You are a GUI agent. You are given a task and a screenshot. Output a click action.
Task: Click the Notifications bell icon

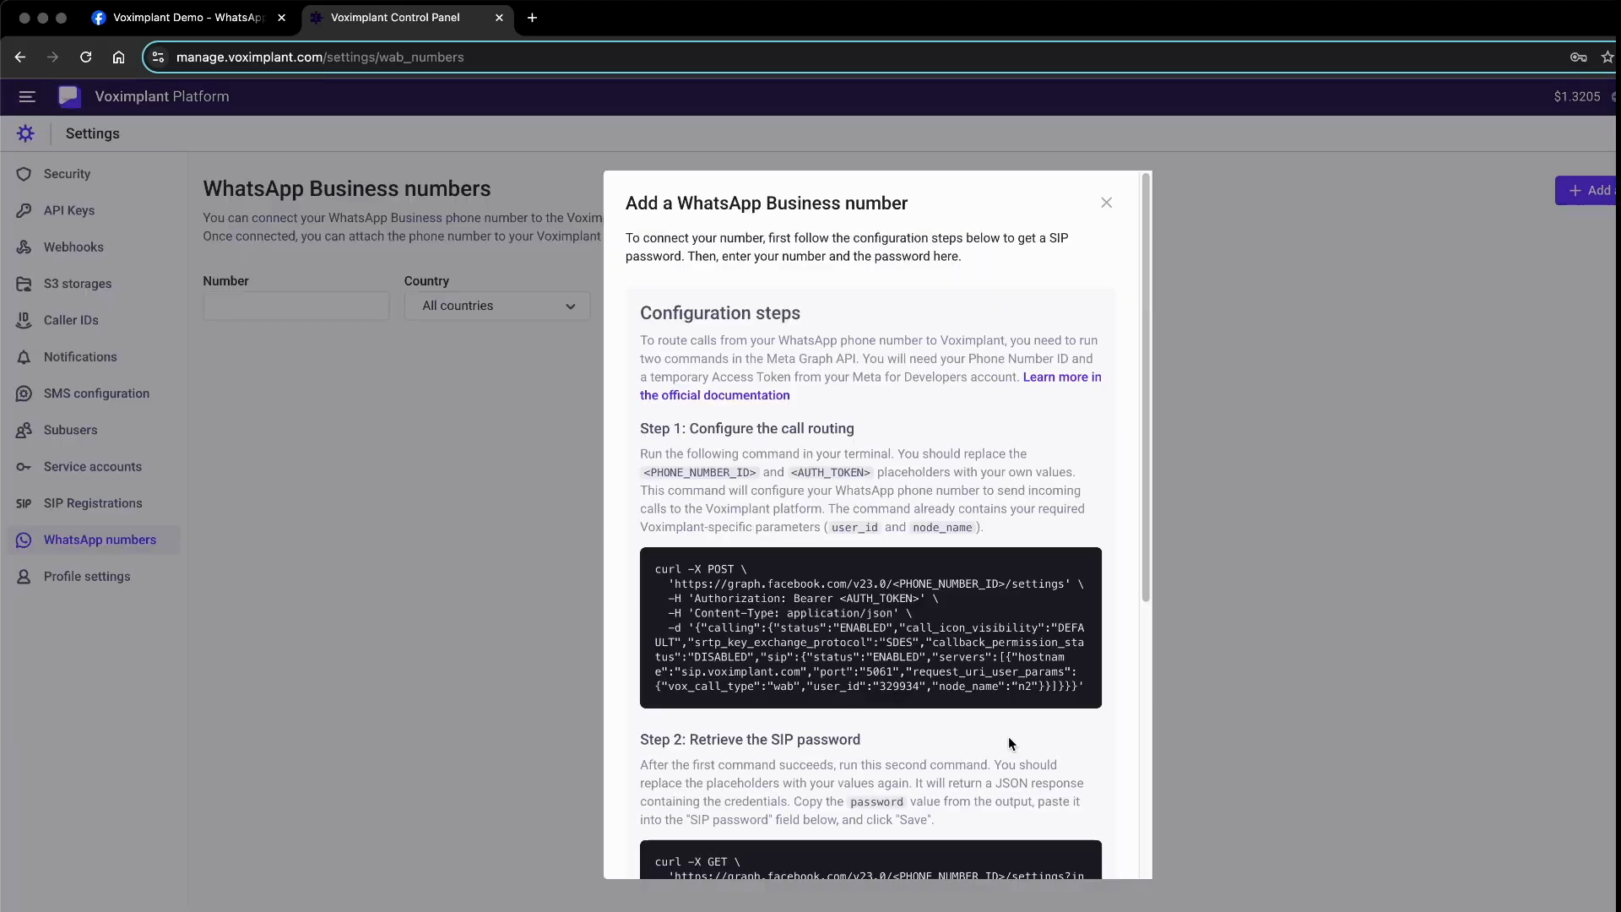click(x=24, y=357)
